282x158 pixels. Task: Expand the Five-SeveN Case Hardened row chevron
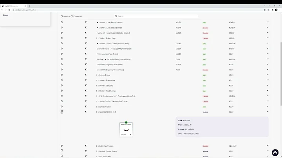(x=268, y=32)
